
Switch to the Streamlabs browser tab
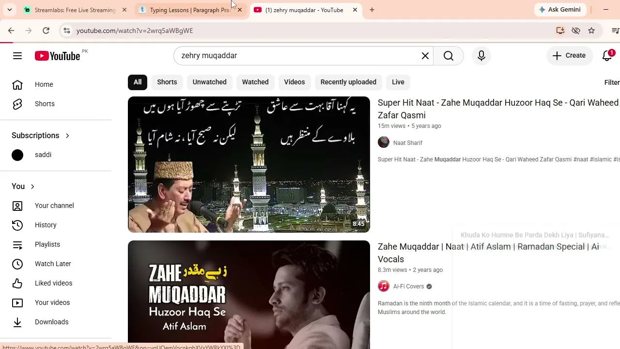click(75, 10)
